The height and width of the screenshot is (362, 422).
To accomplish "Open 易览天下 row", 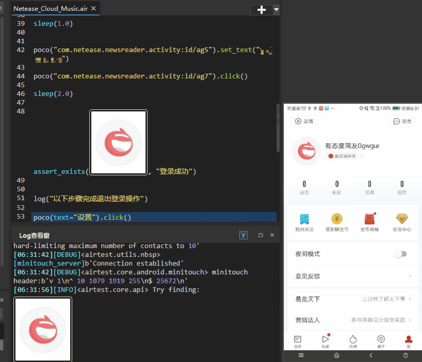I will [x=353, y=299].
